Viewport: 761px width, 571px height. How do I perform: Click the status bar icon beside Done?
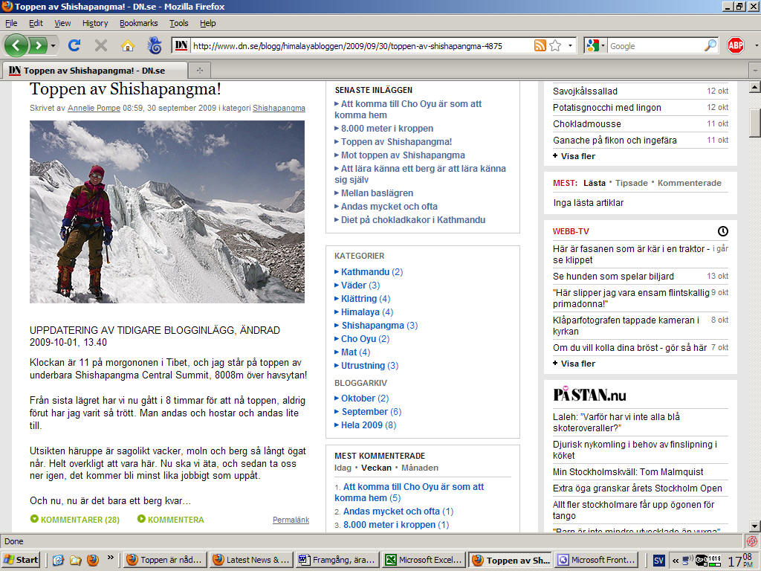pyautogui.click(x=752, y=541)
